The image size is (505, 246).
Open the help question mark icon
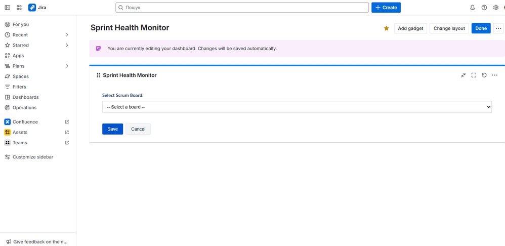[x=484, y=8]
